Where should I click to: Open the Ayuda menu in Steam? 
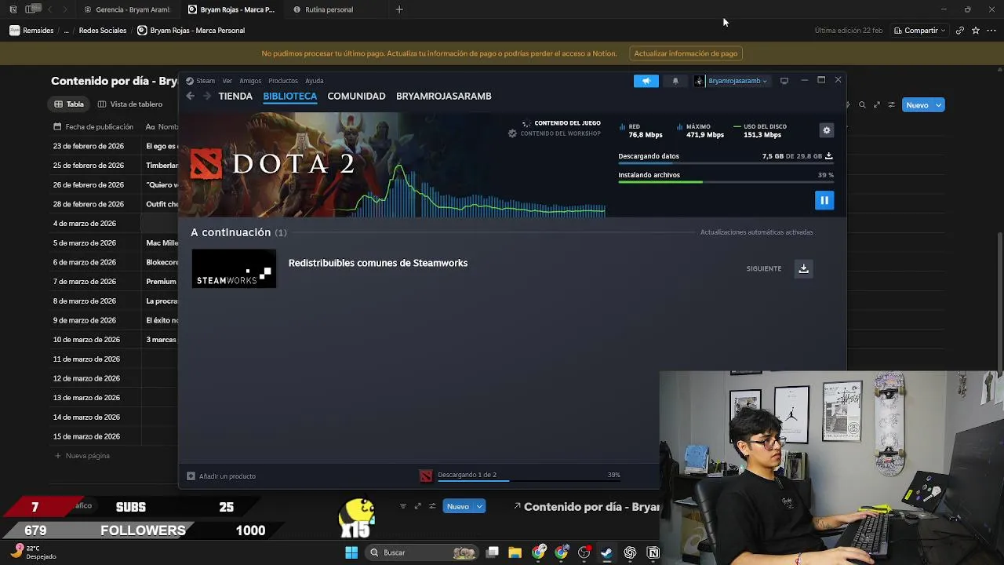[314, 81]
